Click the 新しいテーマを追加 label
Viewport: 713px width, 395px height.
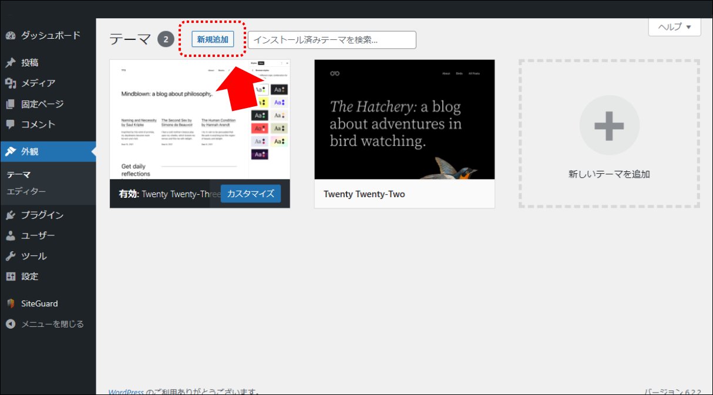pyautogui.click(x=609, y=174)
